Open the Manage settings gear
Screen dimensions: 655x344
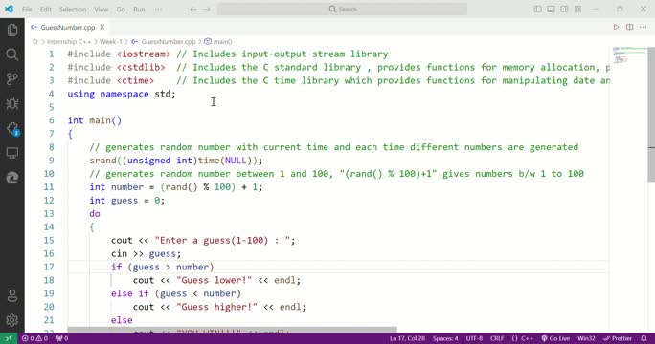[12, 320]
